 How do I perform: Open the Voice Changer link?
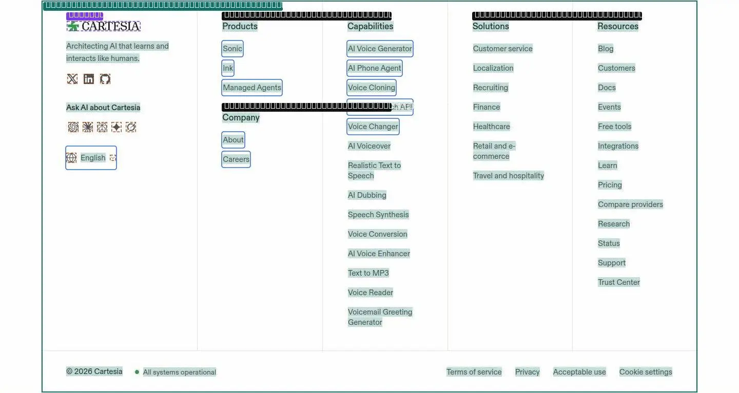[x=373, y=127]
